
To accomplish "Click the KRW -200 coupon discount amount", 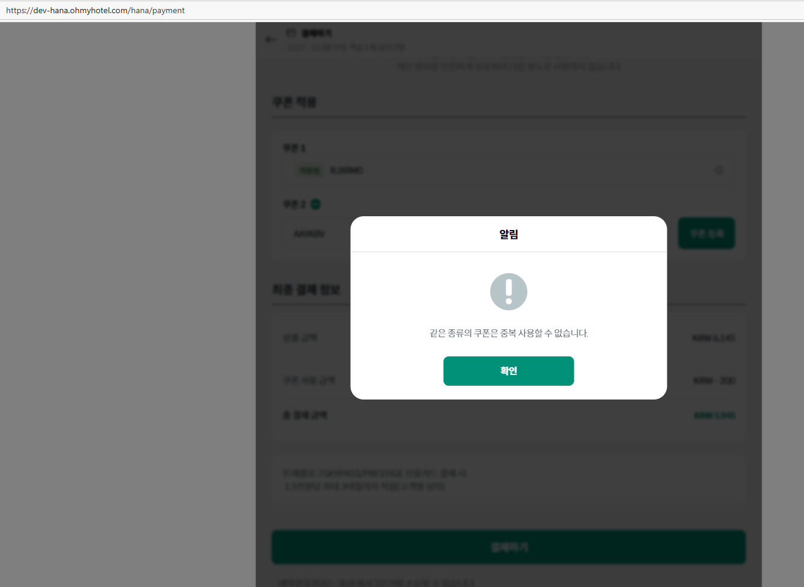I will click(714, 380).
